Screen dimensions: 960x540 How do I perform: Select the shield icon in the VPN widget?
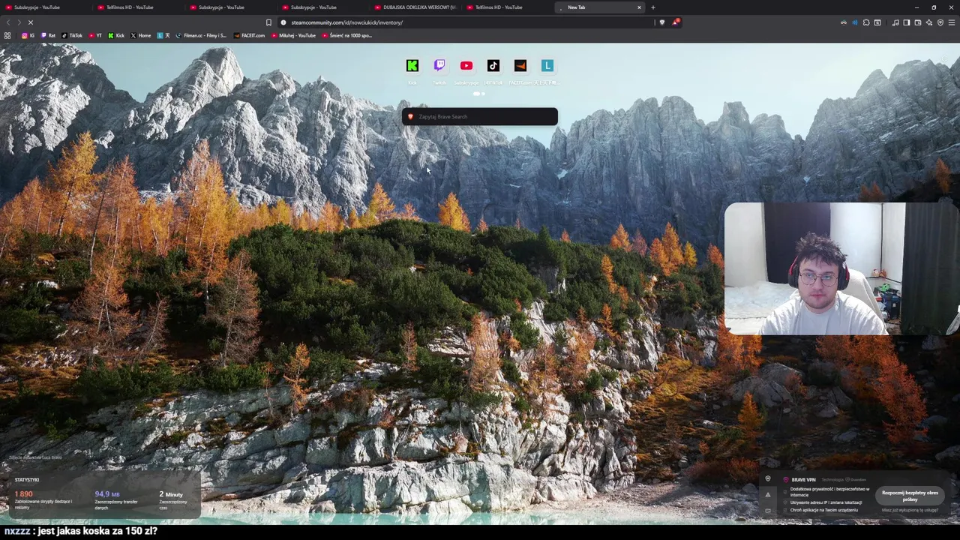[x=767, y=479]
